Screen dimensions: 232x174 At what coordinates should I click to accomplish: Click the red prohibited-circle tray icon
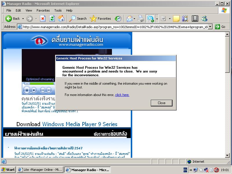pos(217,170)
